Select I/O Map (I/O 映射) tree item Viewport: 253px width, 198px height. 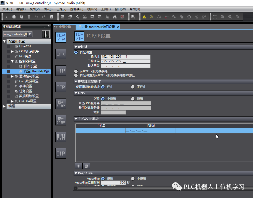pyautogui.click(x=25, y=56)
